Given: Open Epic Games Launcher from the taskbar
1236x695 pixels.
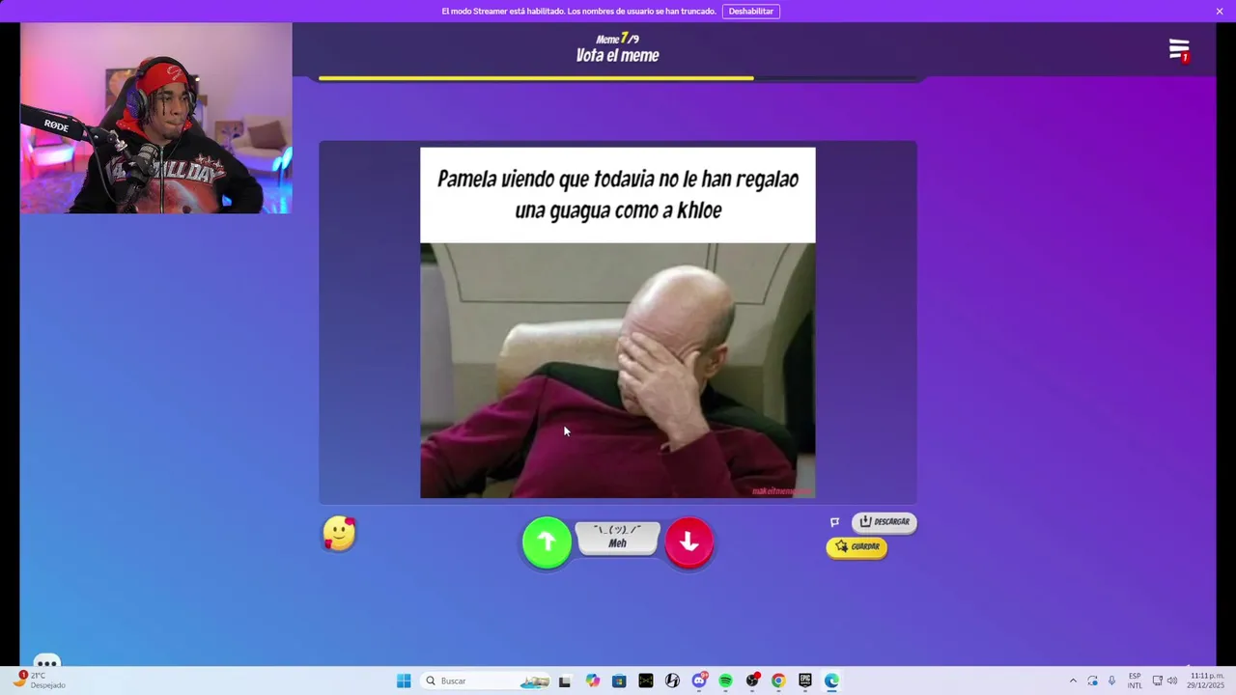Looking at the screenshot, I should coord(805,681).
